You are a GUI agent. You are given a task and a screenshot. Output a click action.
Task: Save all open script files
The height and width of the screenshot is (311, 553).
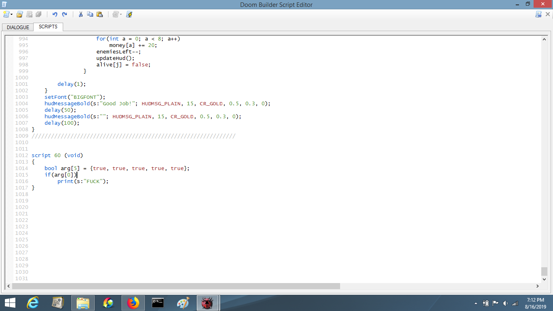pos(38,14)
